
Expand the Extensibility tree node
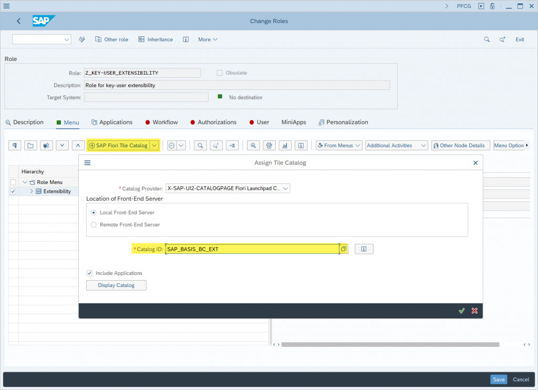point(32,191)
